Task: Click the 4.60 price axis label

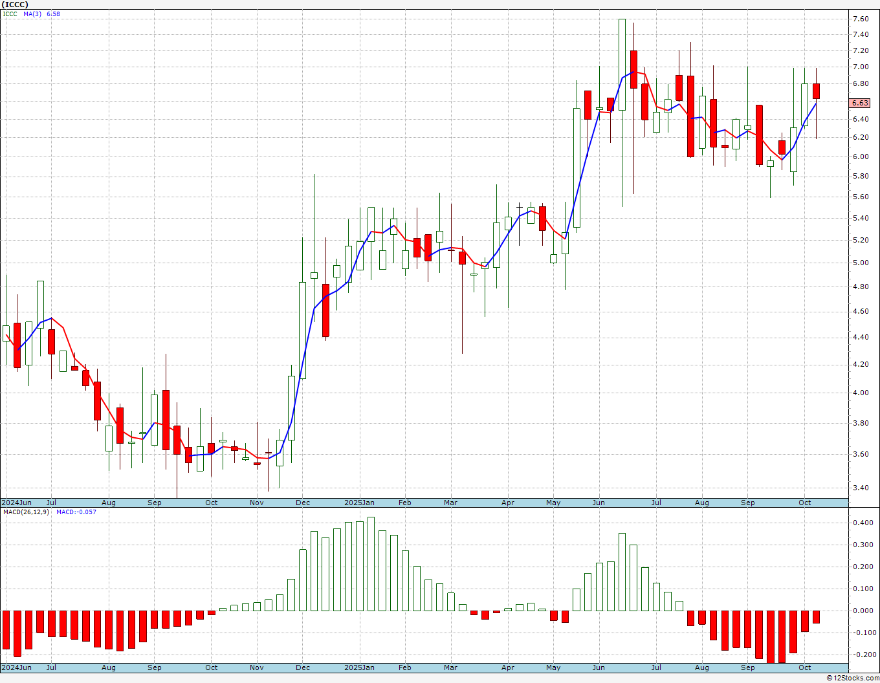Action: [861, 311]
